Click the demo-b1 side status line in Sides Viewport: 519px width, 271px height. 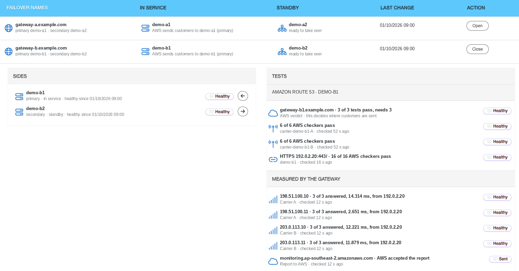click(x=74, y=99)
